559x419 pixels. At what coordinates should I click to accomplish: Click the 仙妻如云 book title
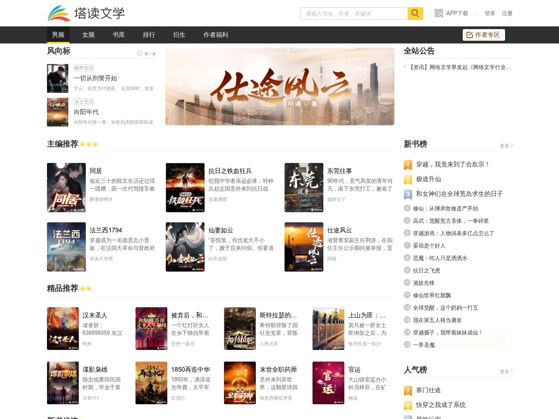point(220,230)
